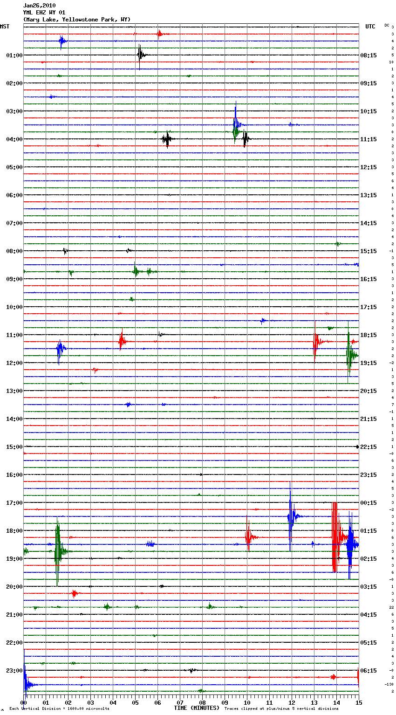396x715 pixels.
Task: Click the 01:15 UTC time label
Action: (369, 531)
